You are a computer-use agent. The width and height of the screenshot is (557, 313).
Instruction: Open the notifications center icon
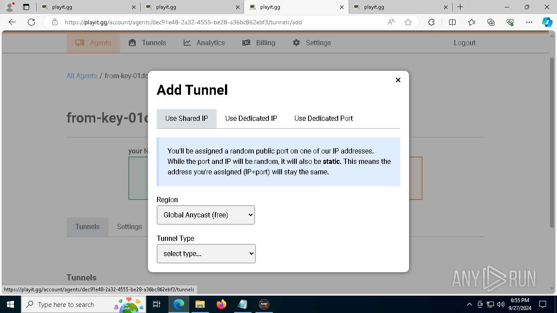pos(543,304)
